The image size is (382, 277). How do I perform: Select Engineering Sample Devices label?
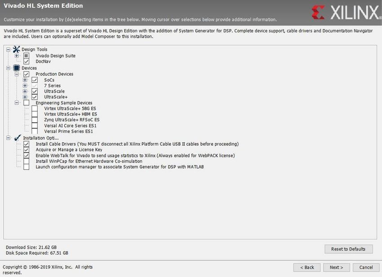[64, 103]
